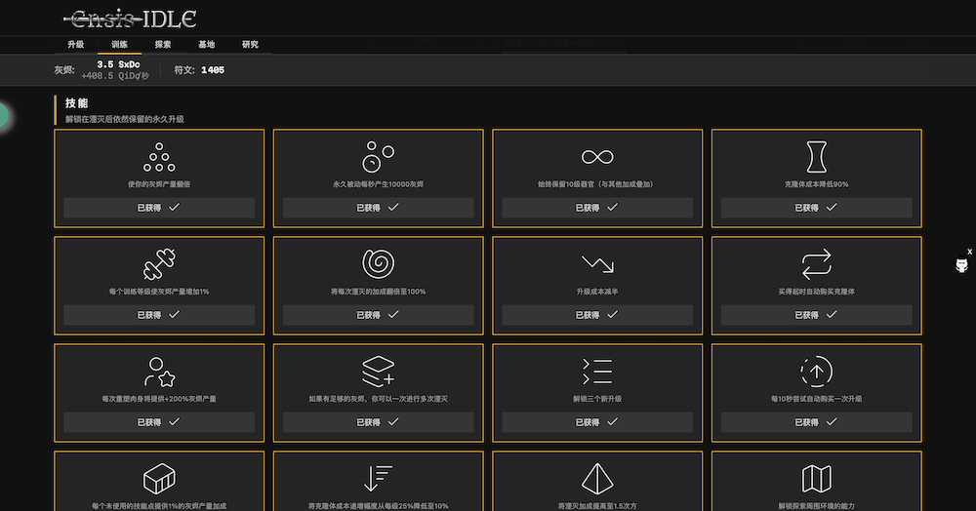
Task: Click the hourglass icon for clone cost reduction
Action: coord(816,156)
